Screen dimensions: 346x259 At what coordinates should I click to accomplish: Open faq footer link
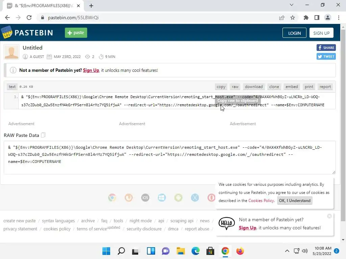point(104,221)
